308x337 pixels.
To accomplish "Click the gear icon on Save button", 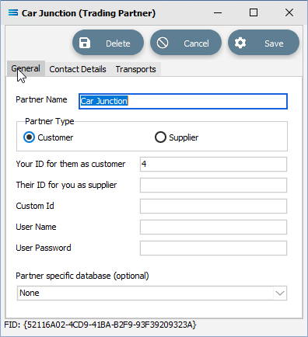I will click(x=240, y=43).
